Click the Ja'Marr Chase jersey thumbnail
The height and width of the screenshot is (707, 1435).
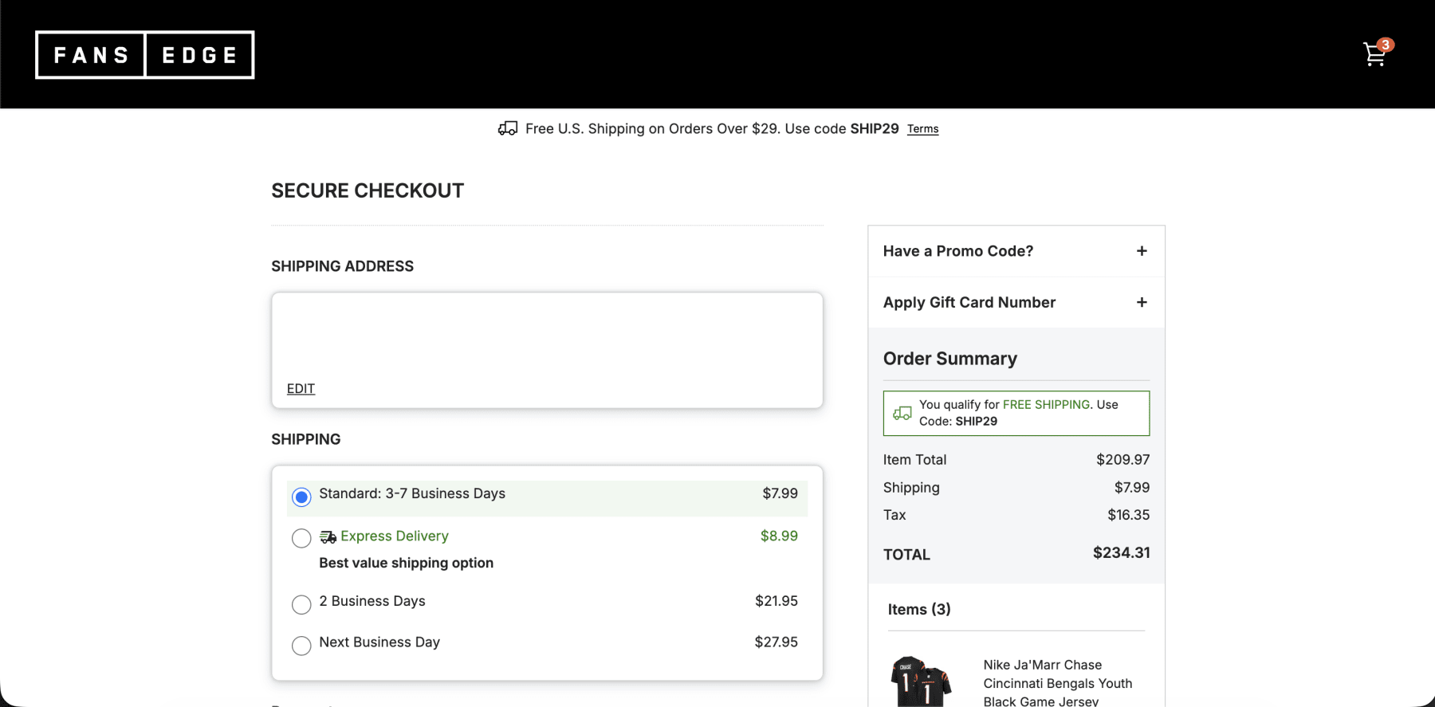pyautogui.click(x=922, y=682)
